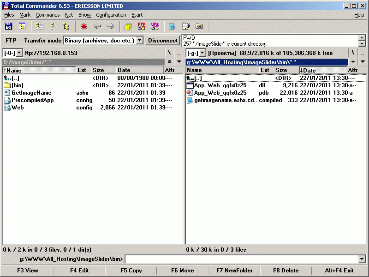
Task: Sort right panel by Ext column header
Action: click(x=267, y=70)
